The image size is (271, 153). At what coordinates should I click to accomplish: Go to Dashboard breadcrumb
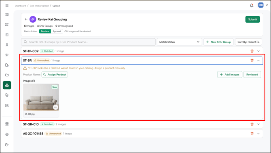pos(20,6)
